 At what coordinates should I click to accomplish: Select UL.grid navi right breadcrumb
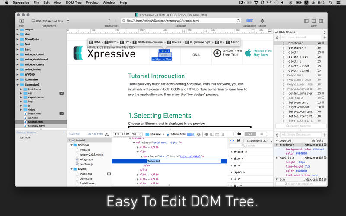198,42
